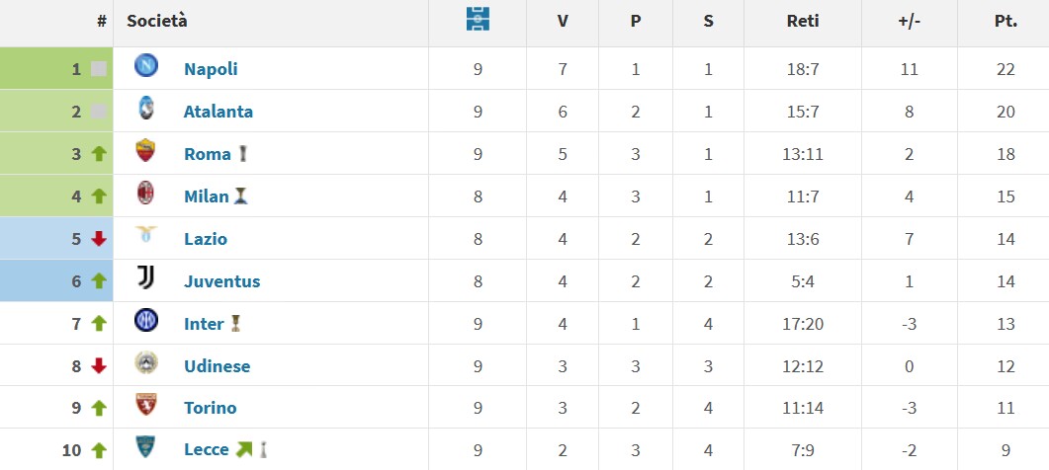Click the promoted arrow icon next to Lecce
This screenshot has height=470, width=1049.
click(x=243, y=450)
